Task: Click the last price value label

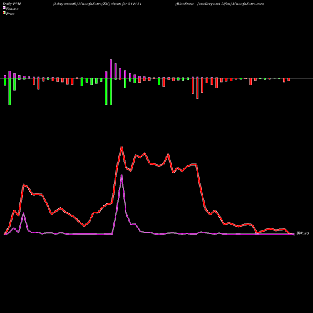Action: [302, 233]
